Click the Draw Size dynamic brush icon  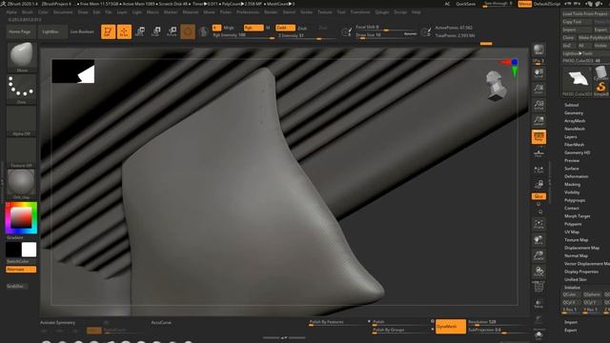click(426, 31)
